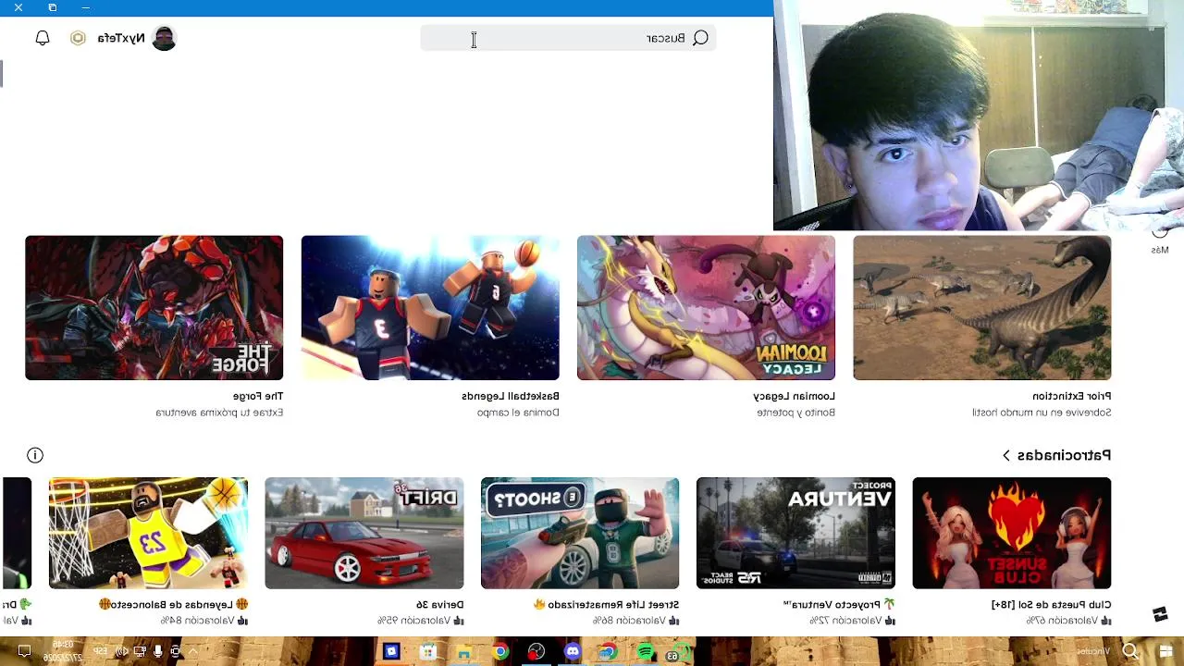This screenshot has height=666, width=1184.
Task: Click the Valoración 67% rating
Action: 1067,621
